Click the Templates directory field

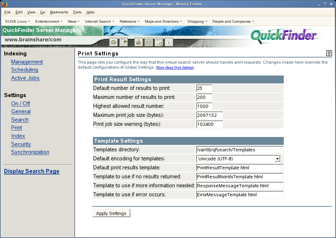pos(240,150)
